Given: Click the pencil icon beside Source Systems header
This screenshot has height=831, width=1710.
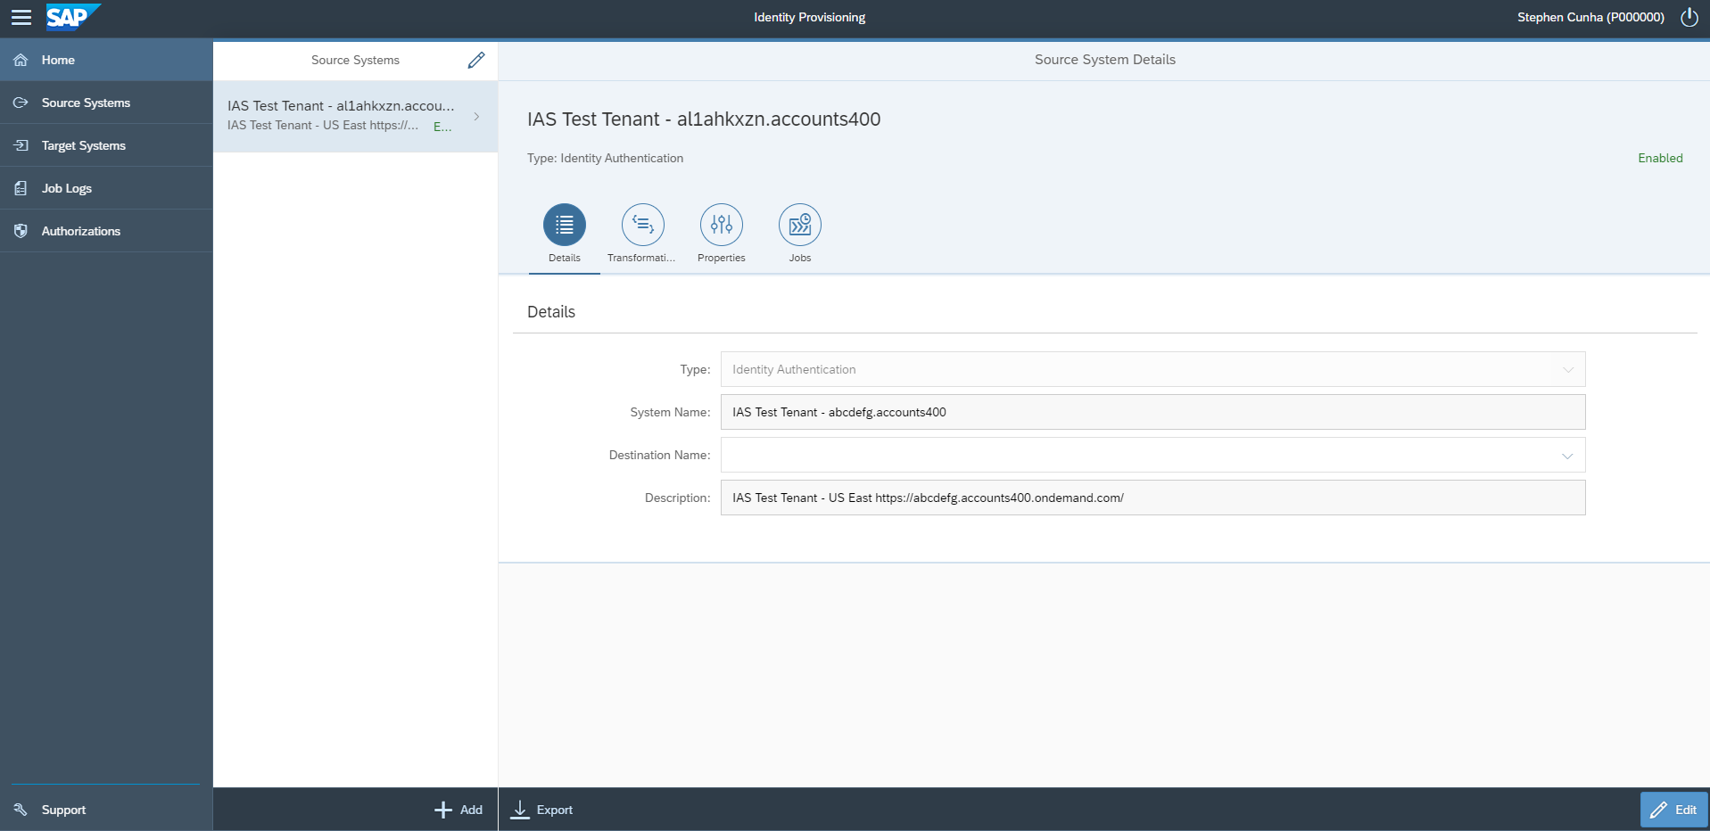Looking at the screenshot, I should (x=476, y=60).
